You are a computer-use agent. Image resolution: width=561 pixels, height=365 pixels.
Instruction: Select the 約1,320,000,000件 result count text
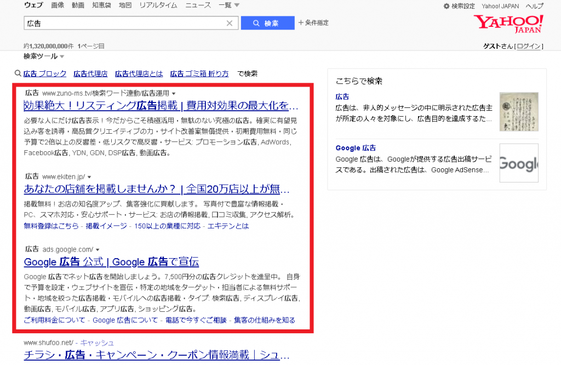[x=49, y=46]
